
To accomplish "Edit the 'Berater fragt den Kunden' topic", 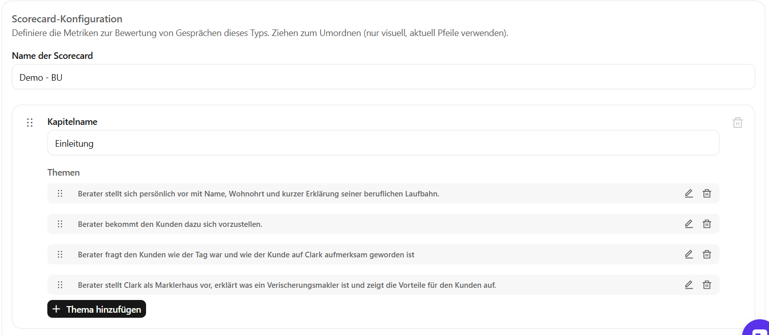I will [689, 254].
